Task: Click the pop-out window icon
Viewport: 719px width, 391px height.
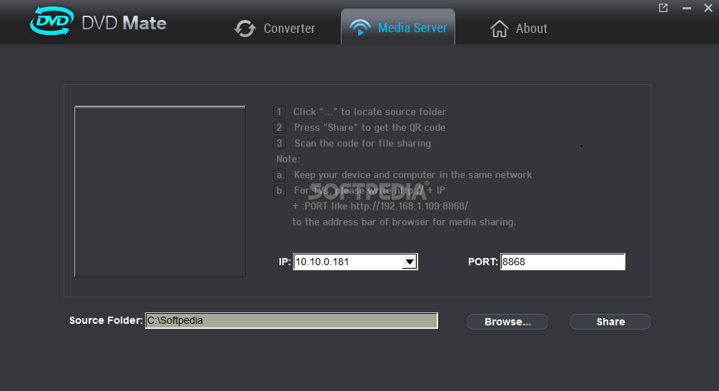Action: pyautogui.click(x=663, y=8)
